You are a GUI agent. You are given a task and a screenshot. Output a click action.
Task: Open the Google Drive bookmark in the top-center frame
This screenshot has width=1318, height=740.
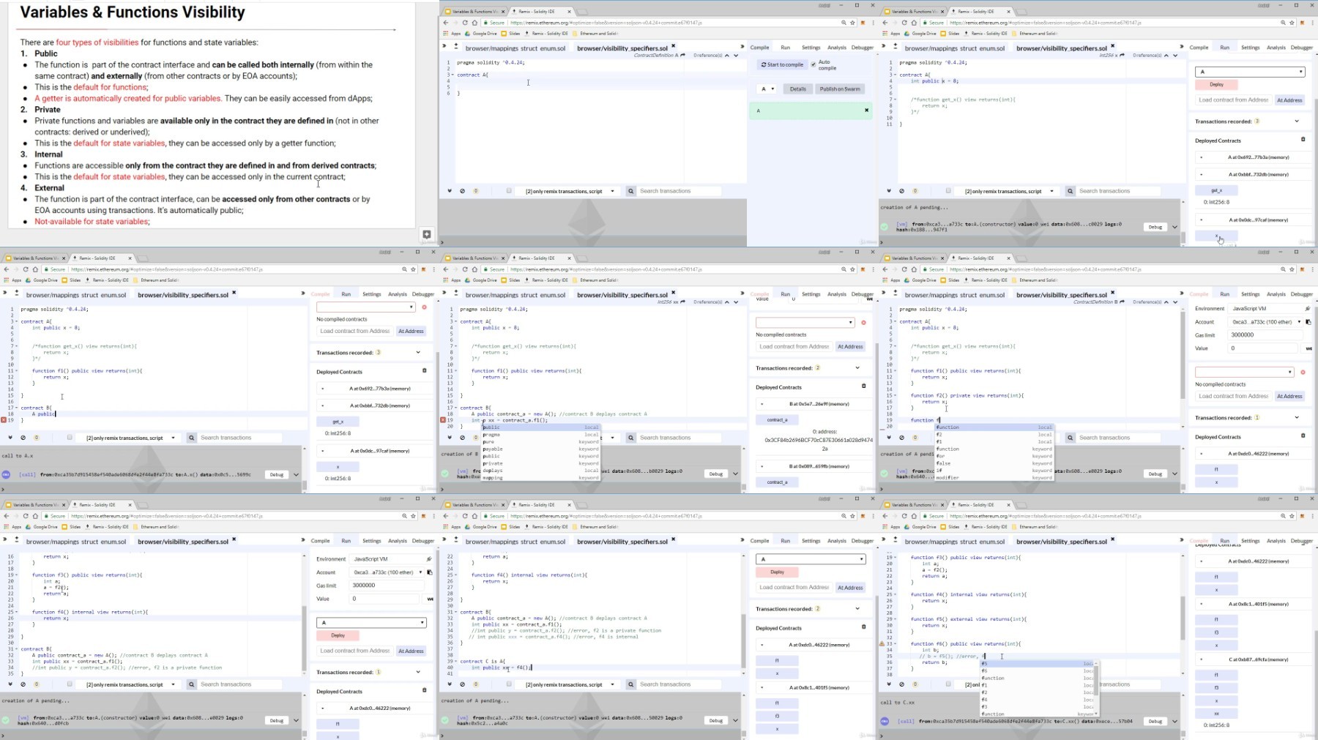pyautogui.click(x=481, y=34)
